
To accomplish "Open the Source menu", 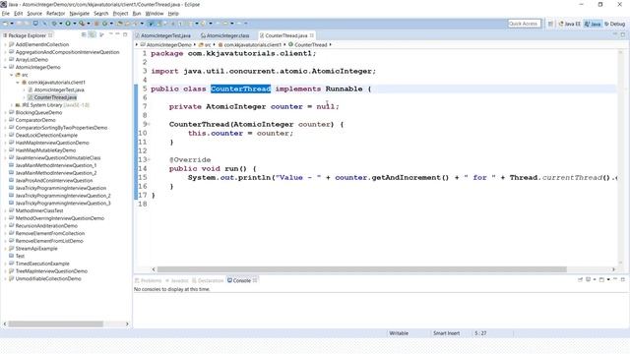I will [34, 13].
